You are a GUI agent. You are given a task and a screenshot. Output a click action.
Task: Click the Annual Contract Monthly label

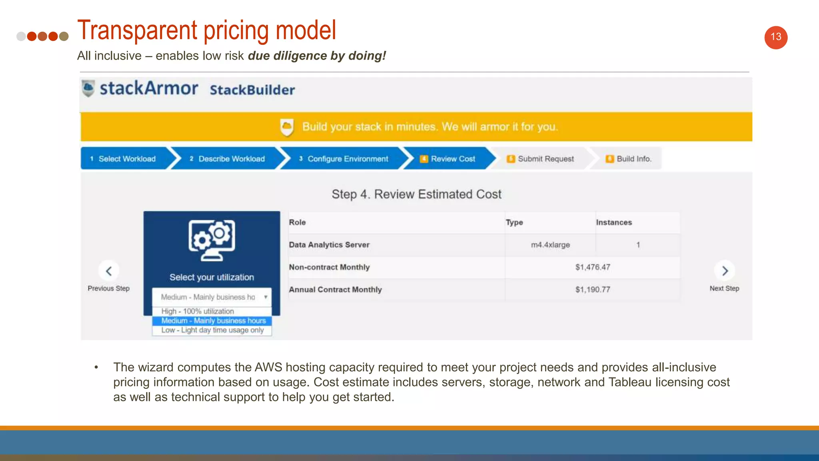[x=335, y=289]
